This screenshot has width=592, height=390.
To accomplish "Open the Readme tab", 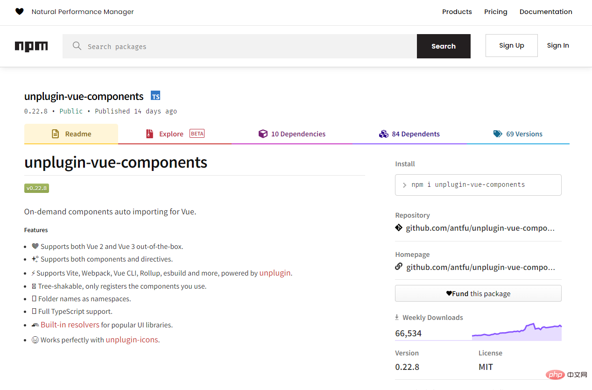I will tap(71, 134).
